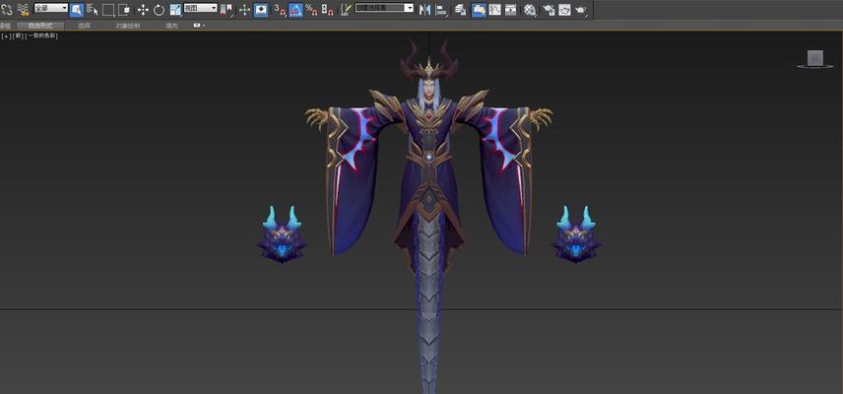Toggle the Ribbon display icon
Image resolution: width=843 pixels, height=394 pixels.
(x=479, y=9)
